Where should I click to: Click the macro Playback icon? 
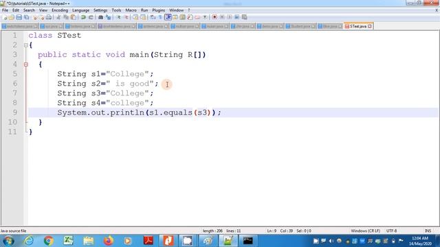click(x=229, y=17)
